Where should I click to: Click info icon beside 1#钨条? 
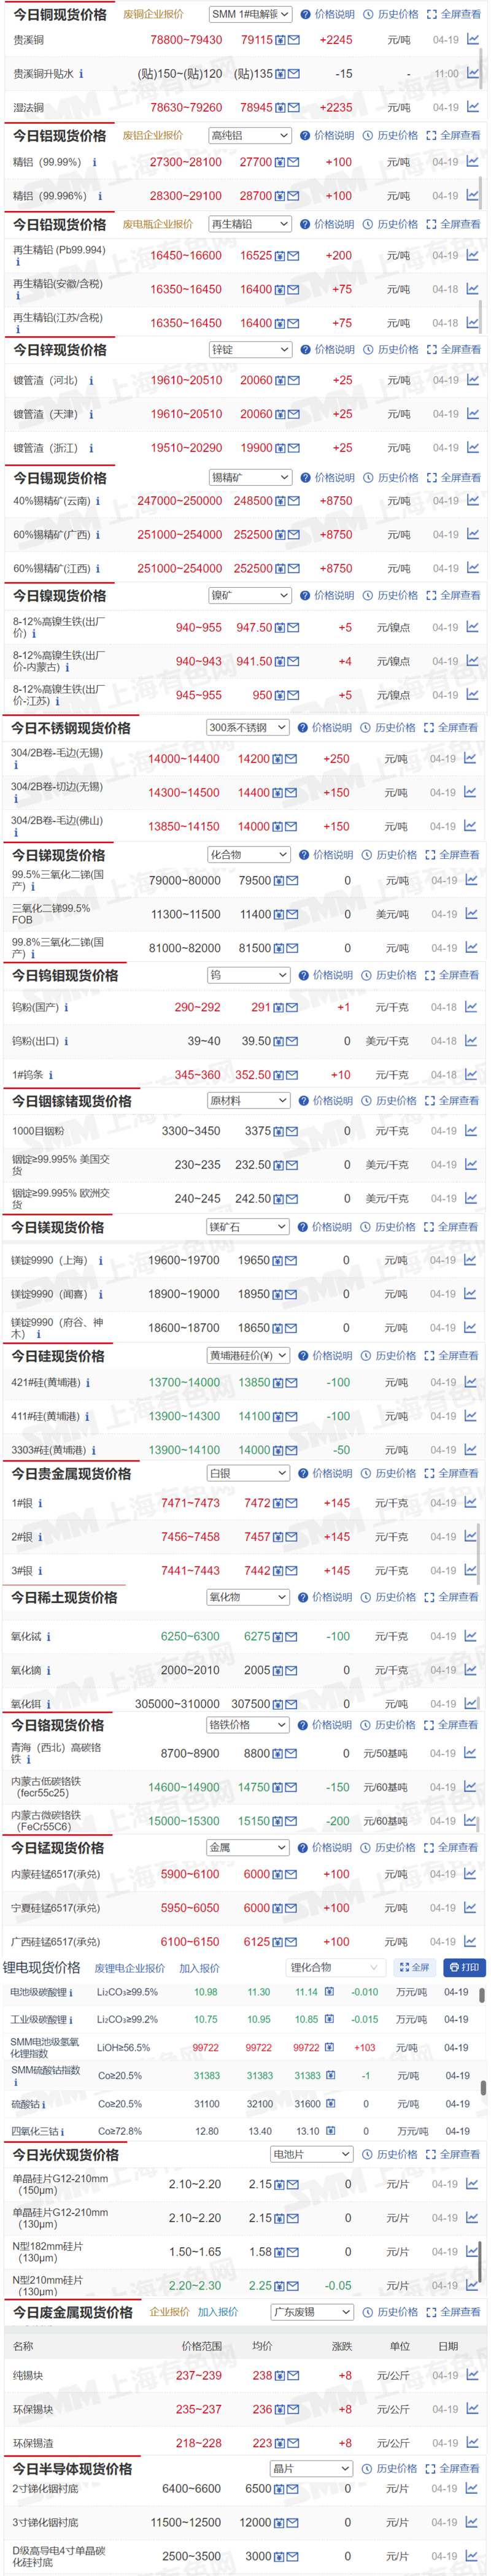coord(51,1075)
